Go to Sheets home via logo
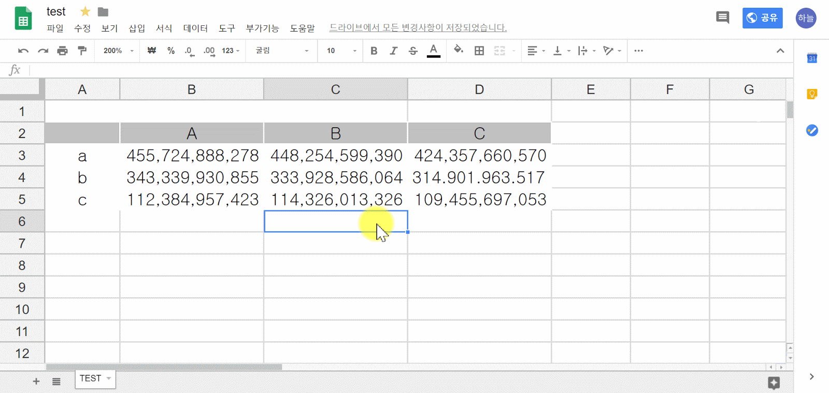Image resolution: width=829 pixels, height=393 pixels. point(23,19)
